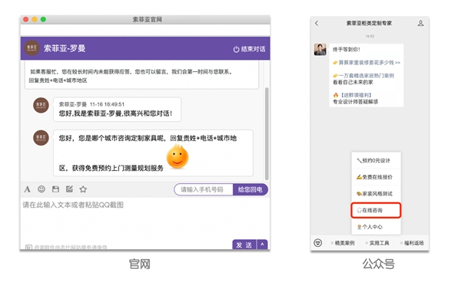Image resolution: width=461 pixels, height=282 pixels.
Task: Expand send options arrow beside 发送
Action: click(262, 244)
